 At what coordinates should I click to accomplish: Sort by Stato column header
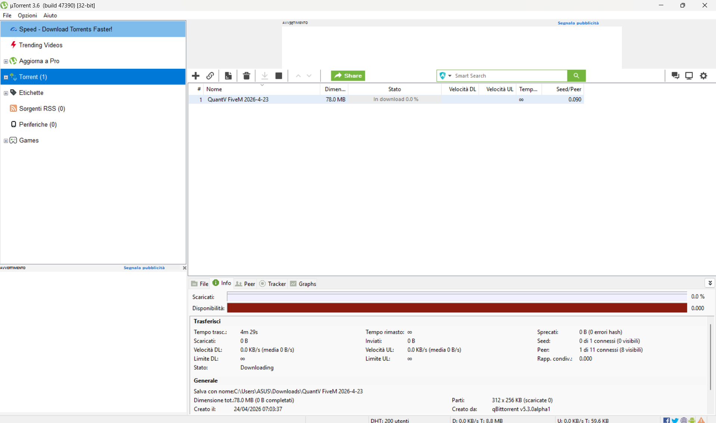395,89
